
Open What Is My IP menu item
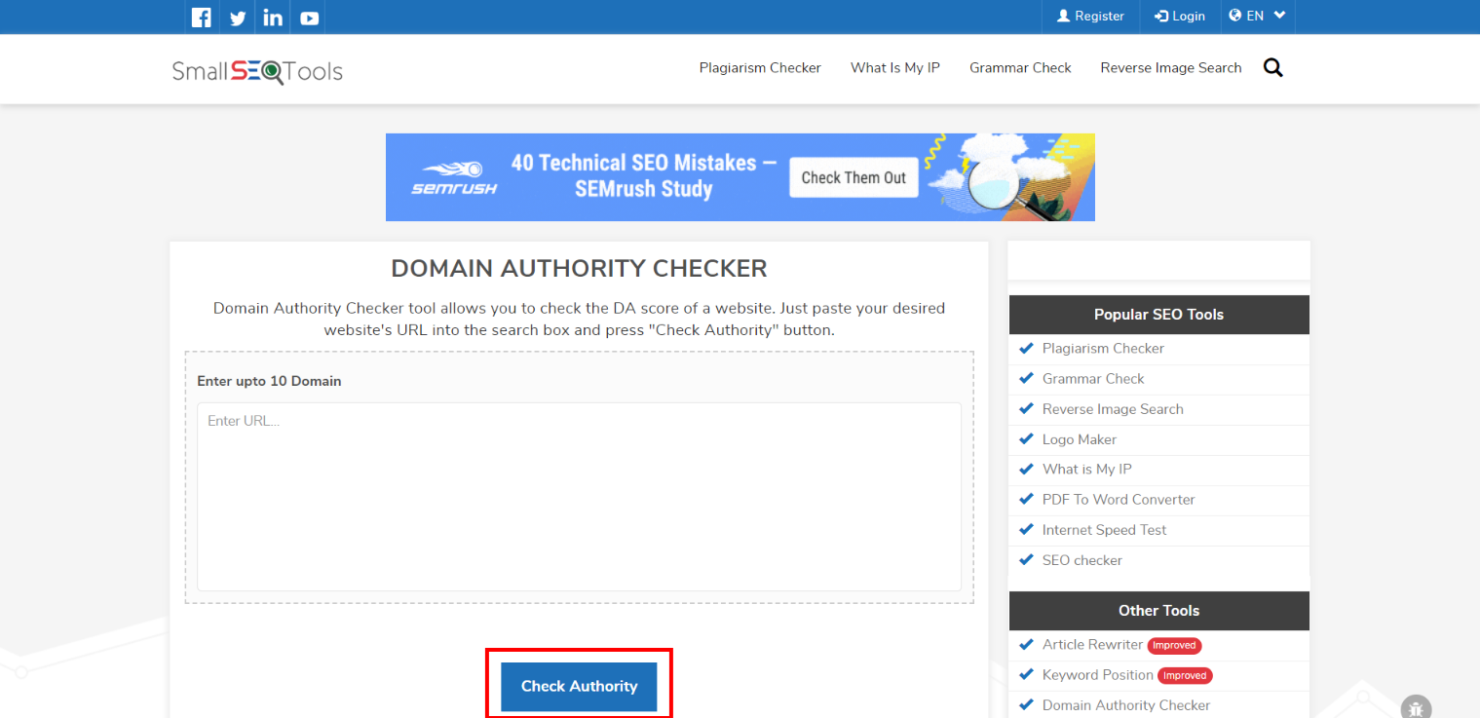pos(894,68)
